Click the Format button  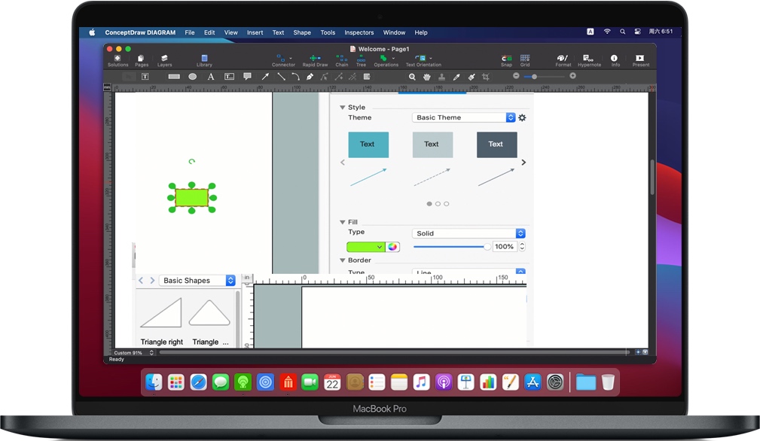[563, 59]
